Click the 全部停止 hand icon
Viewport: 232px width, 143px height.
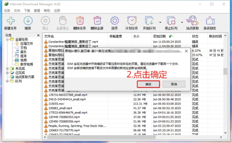coord(63,20)
